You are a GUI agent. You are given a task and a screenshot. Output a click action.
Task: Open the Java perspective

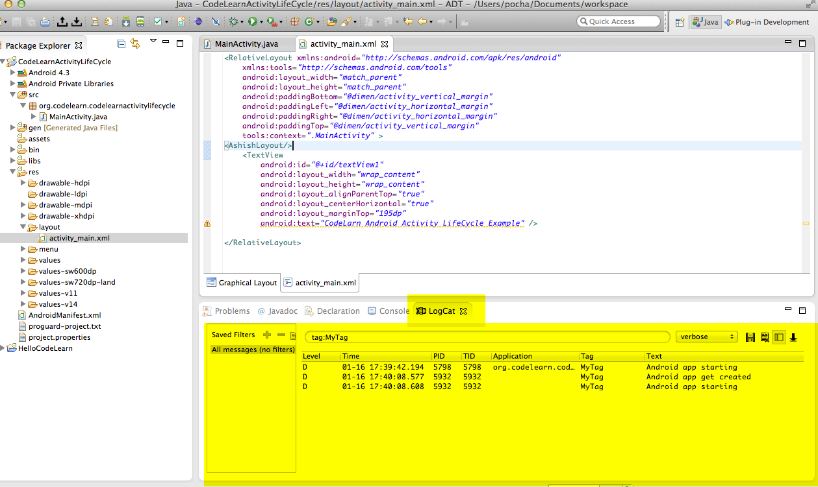tap(706, 22)
